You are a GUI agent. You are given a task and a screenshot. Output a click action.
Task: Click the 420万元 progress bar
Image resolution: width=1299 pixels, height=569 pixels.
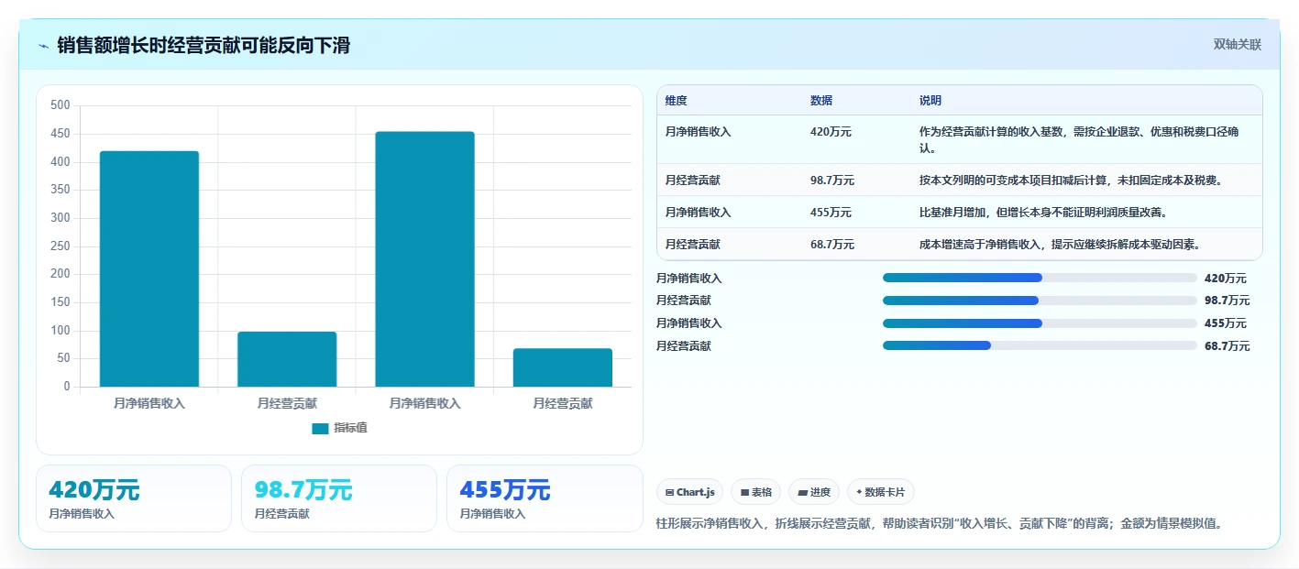(1040, 278)
